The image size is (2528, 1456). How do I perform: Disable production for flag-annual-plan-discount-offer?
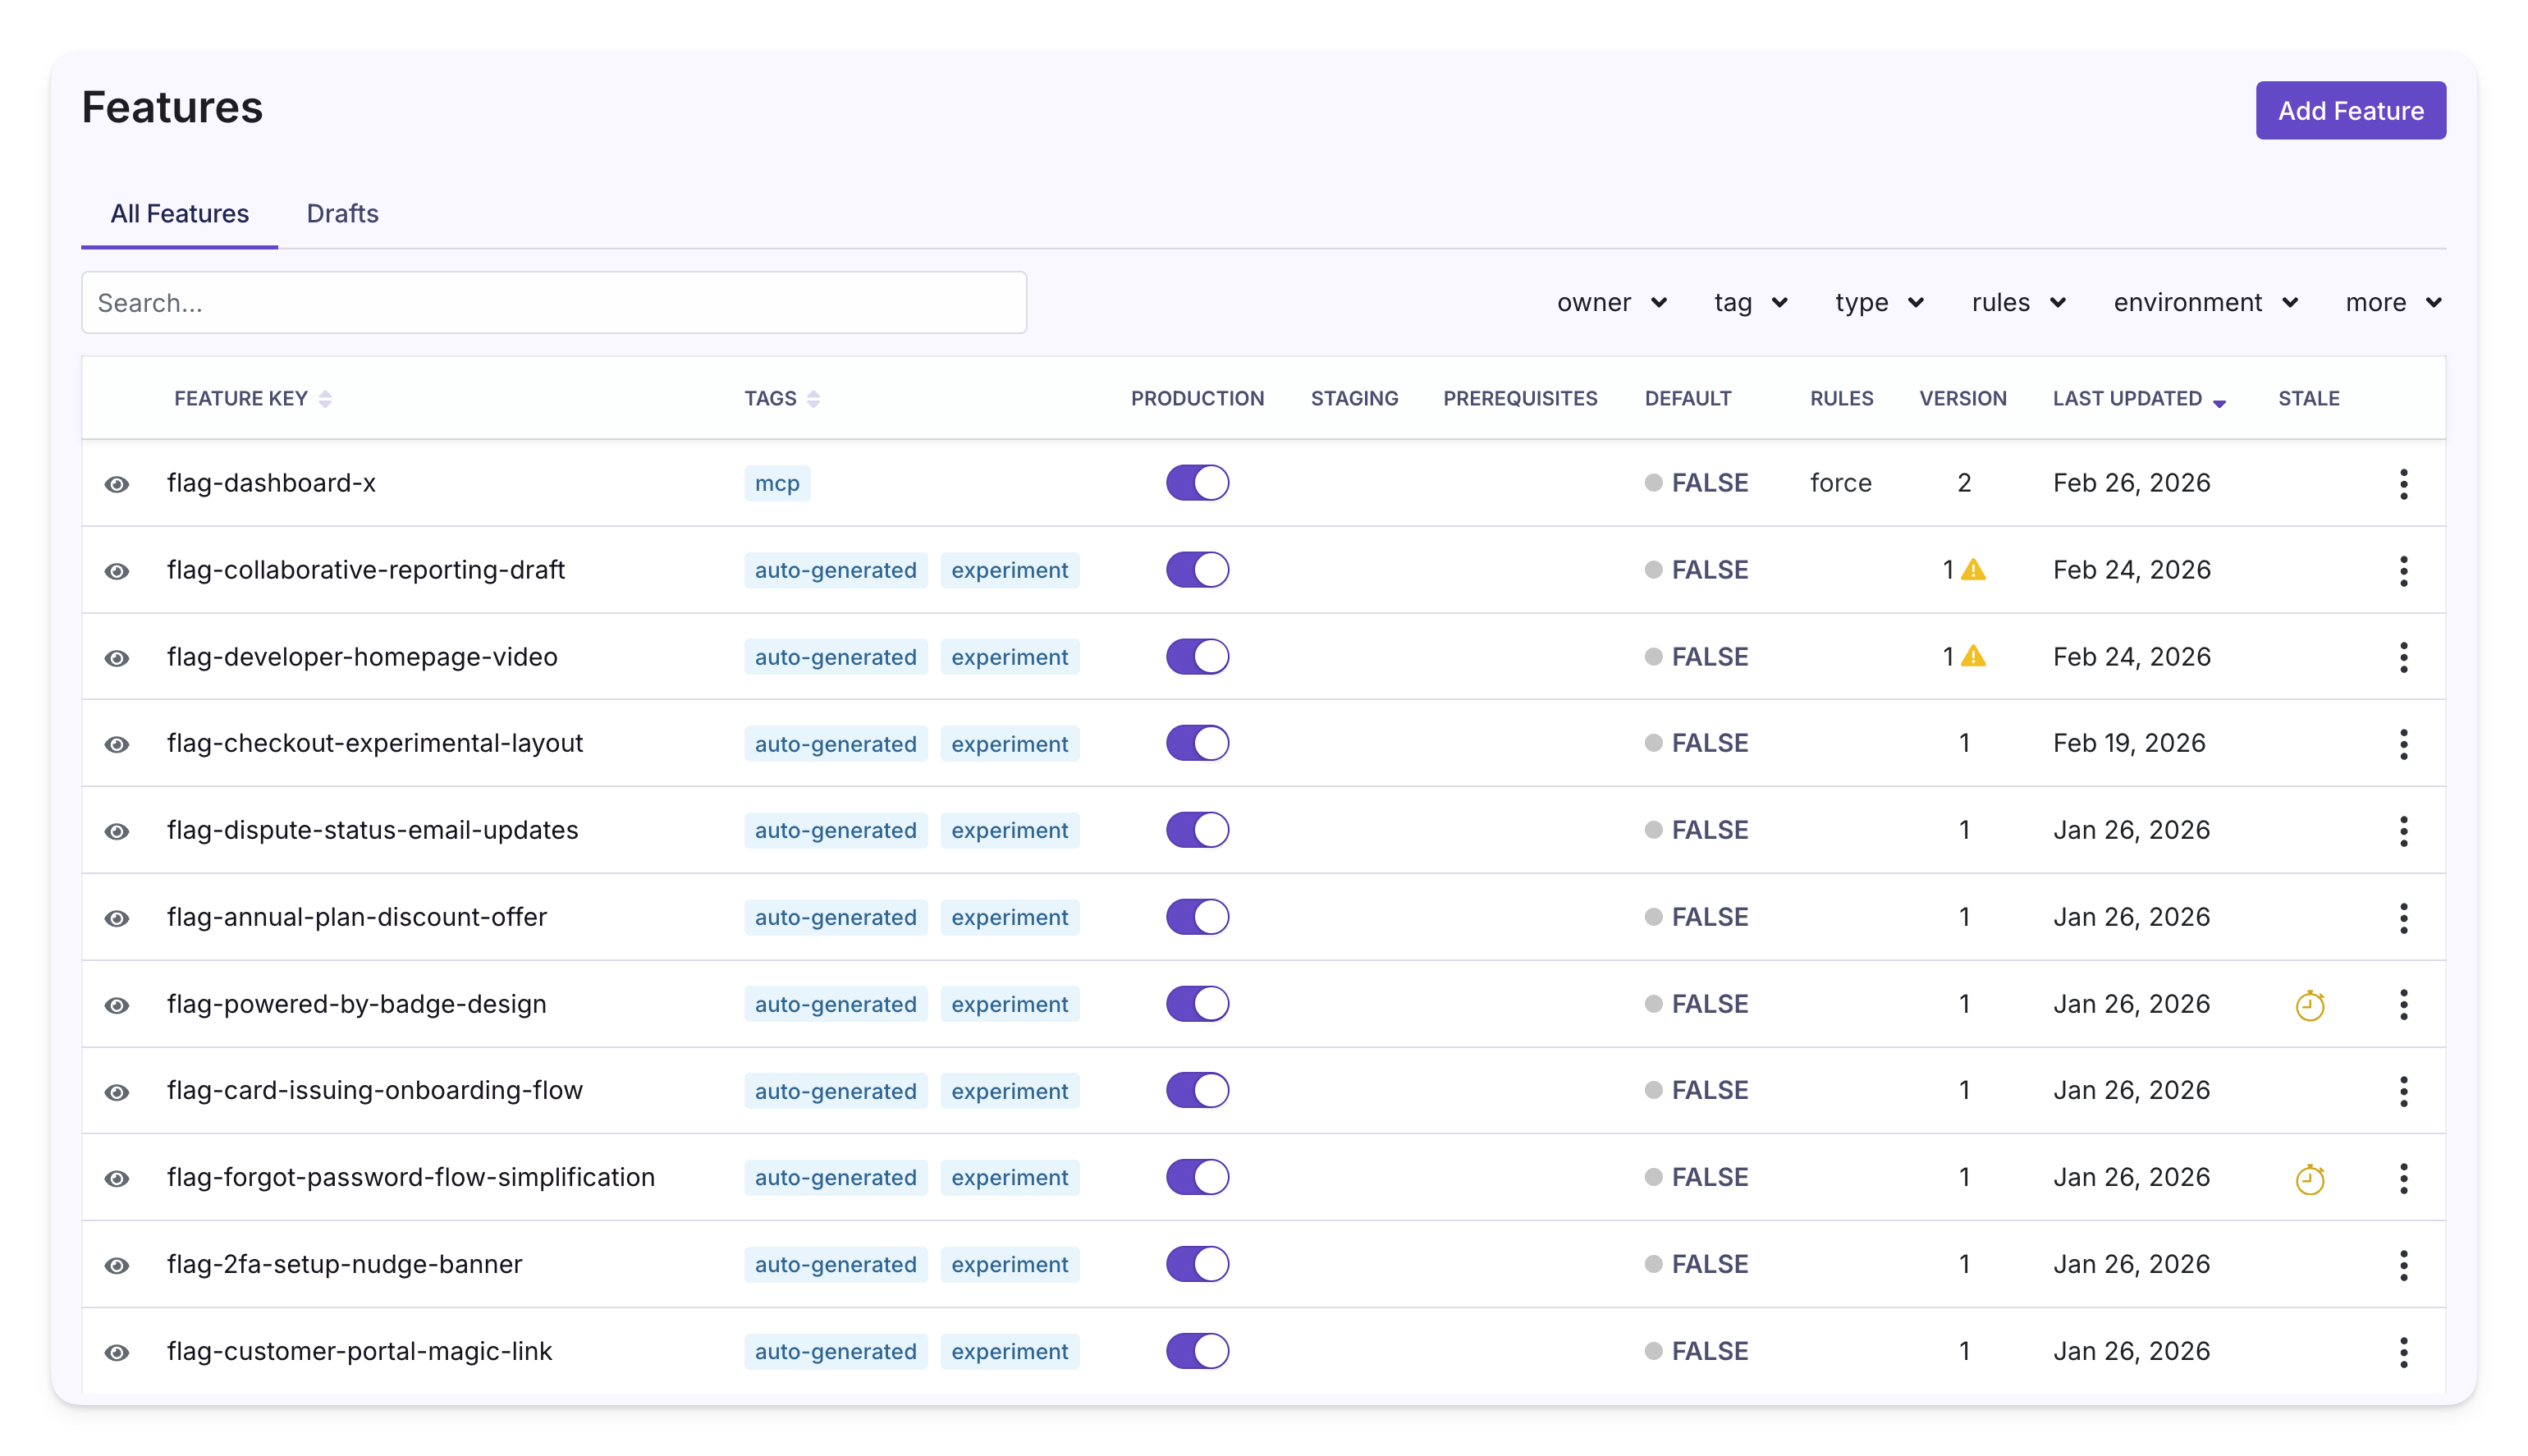[1197, 917]
